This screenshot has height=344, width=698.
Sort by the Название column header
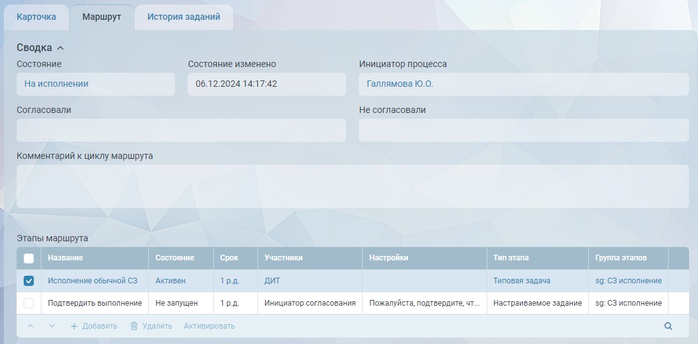pos(66,258)
